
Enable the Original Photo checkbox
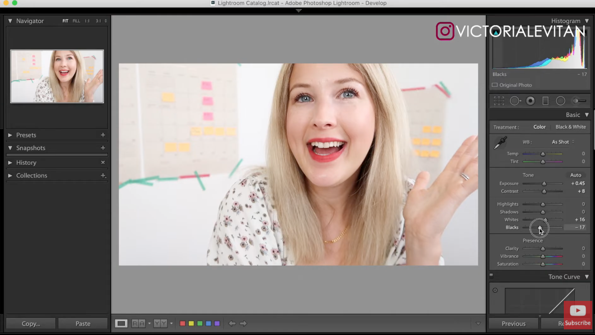click(x=495, y=85)
